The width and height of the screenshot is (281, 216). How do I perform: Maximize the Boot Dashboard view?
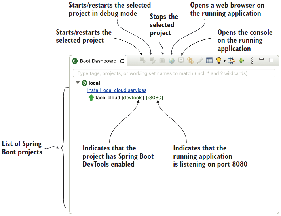pyautogui.click(x=271, y=60)
